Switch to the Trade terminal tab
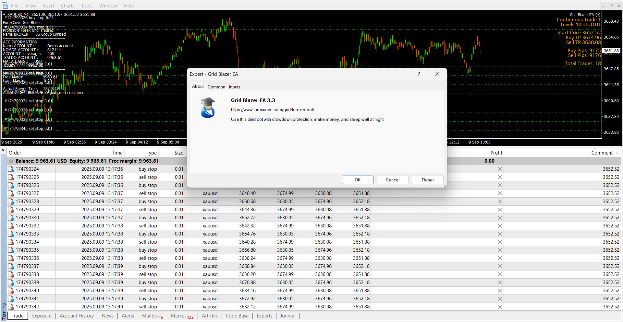The image size is (623, 322). click(x=18, y=316)
